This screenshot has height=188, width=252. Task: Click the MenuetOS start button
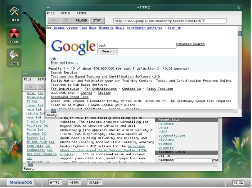tap(21, 182)
